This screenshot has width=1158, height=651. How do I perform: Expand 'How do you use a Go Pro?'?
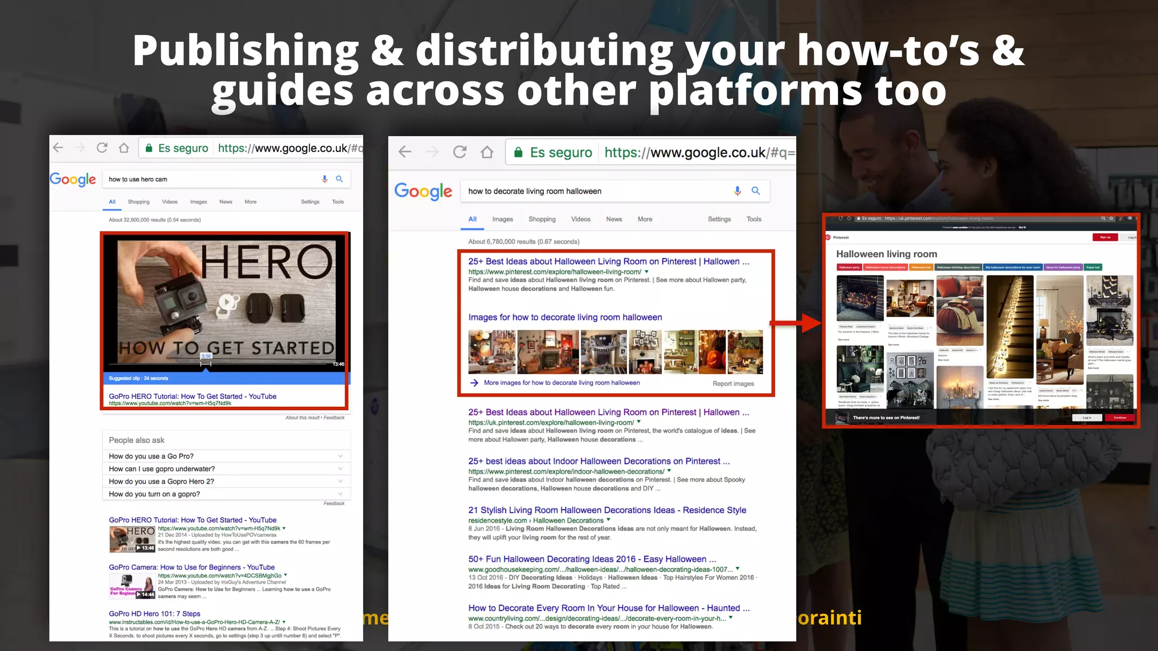pos(226,456)
